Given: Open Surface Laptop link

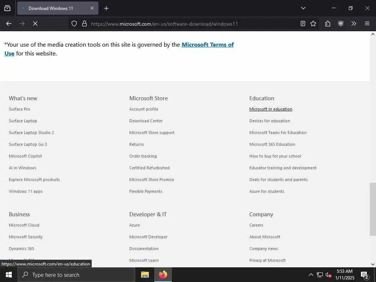Looking at the screenshot, I should coord(23,121).
